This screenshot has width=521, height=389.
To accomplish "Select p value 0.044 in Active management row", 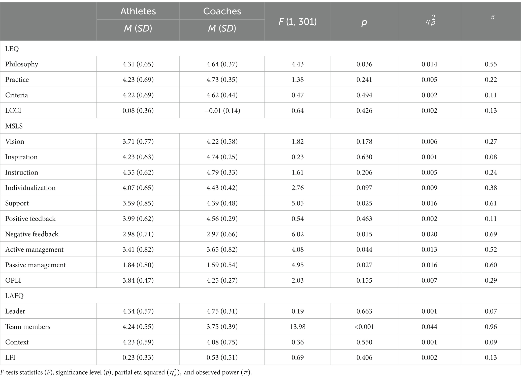I will (364, 249).
